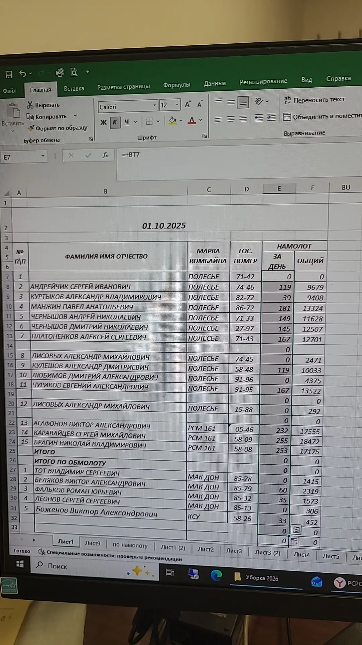Open the accessibility recommendations in status bar
Viewport: 362px width, 645px height.
click(110, 555)
